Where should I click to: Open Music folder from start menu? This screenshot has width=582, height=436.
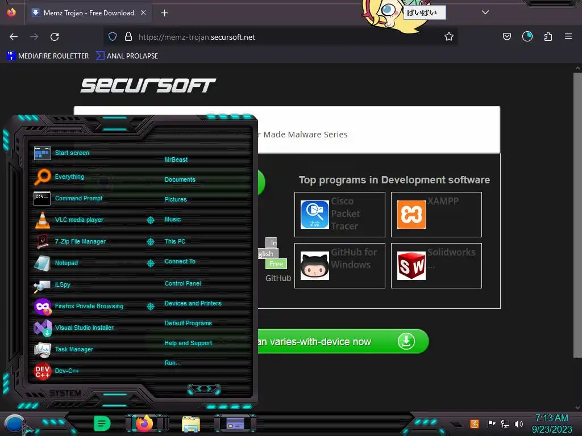(x=173, y=220)
